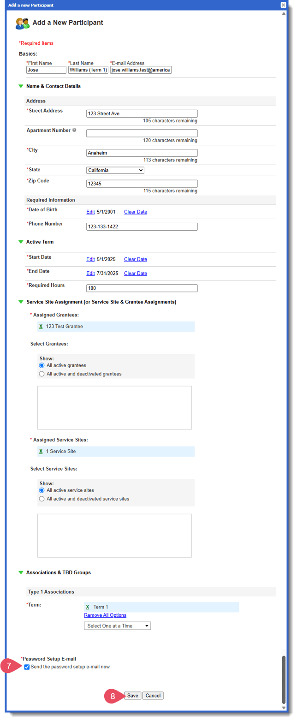Remove 1 Service Site with X icon
Image resolution: width=297 pixels, height=721 pixels.
[41, 451]
